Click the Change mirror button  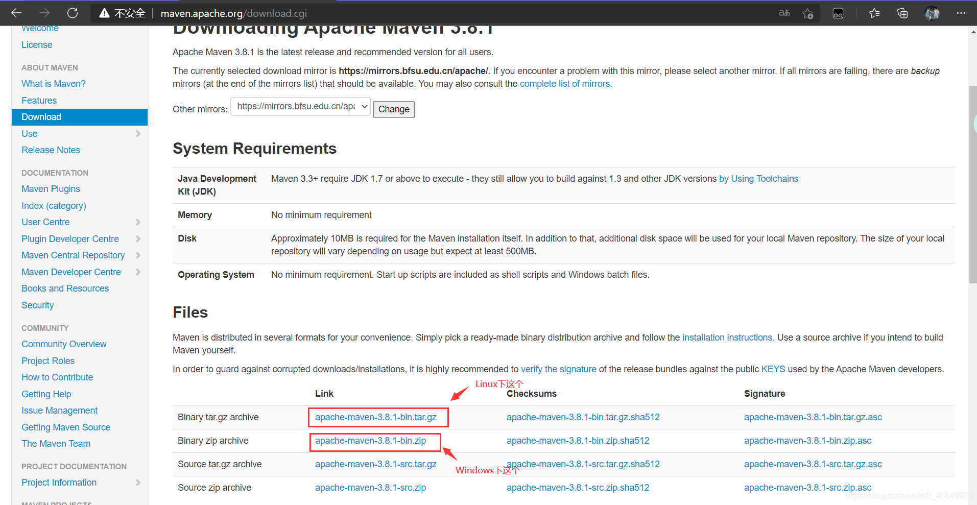tap(394, 109)
